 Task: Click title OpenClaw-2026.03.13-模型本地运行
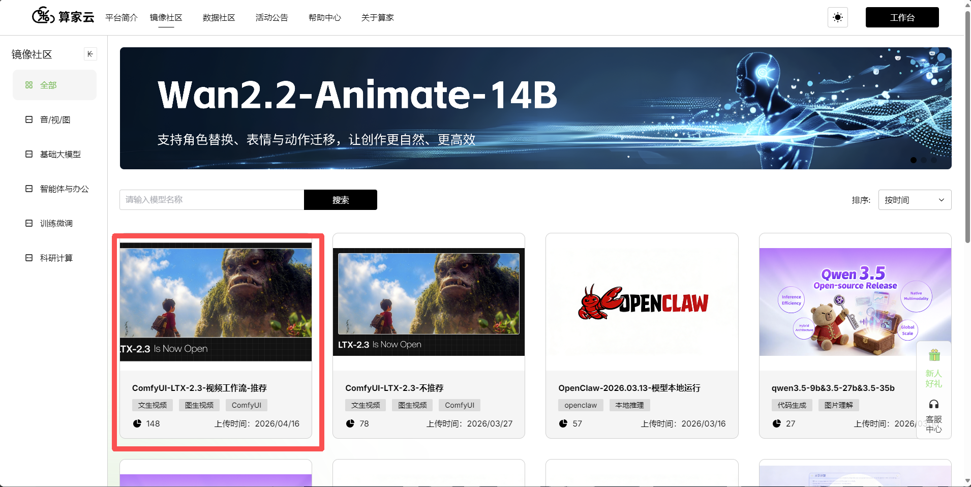click(629, 388)
